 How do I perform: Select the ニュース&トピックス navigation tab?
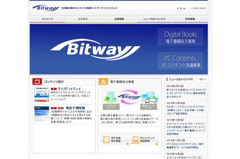154,19
